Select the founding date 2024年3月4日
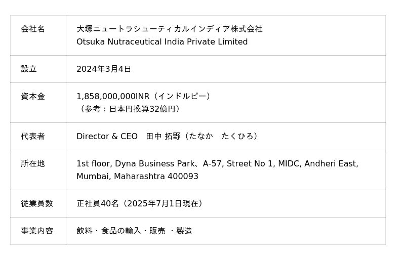 click(x=104, y=69)
